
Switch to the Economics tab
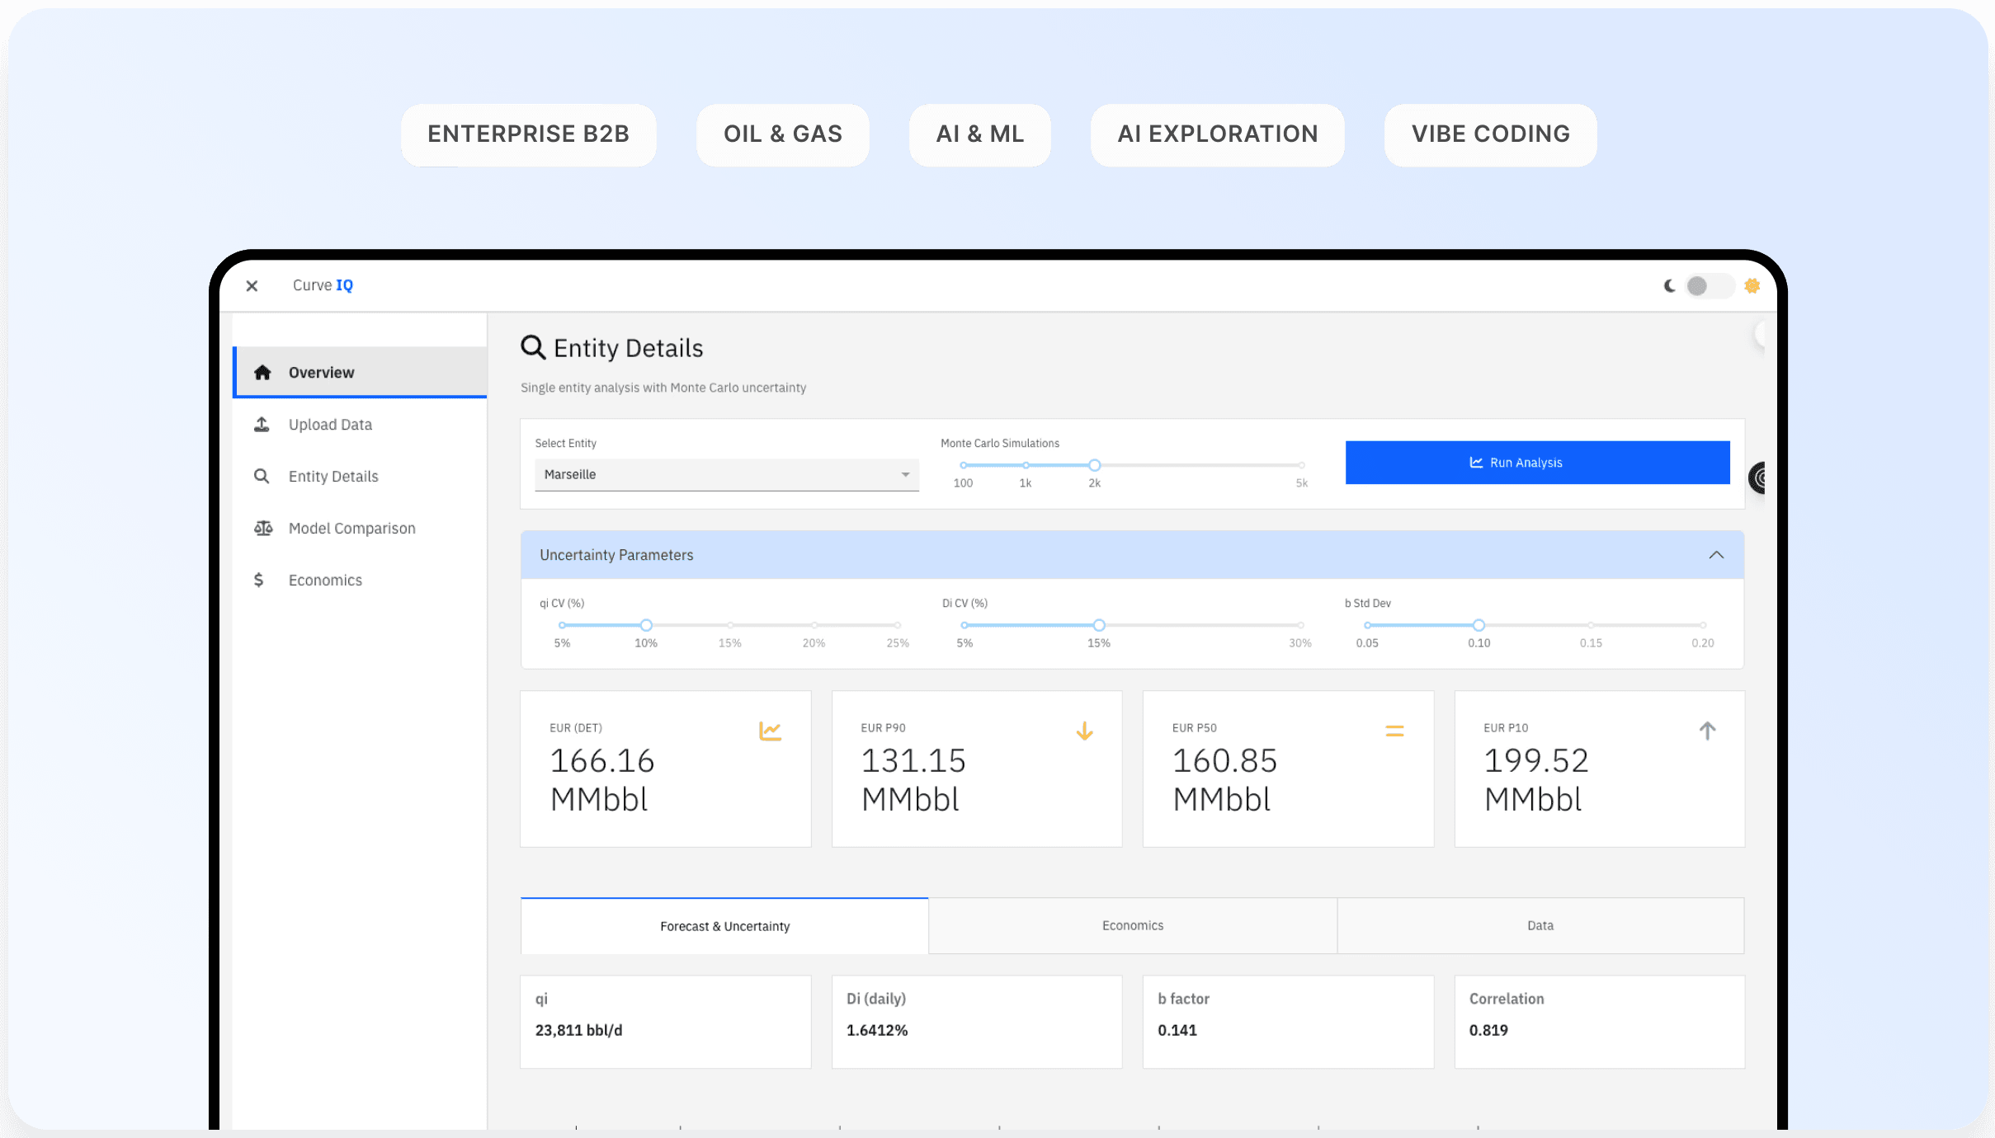point(1132,925)
